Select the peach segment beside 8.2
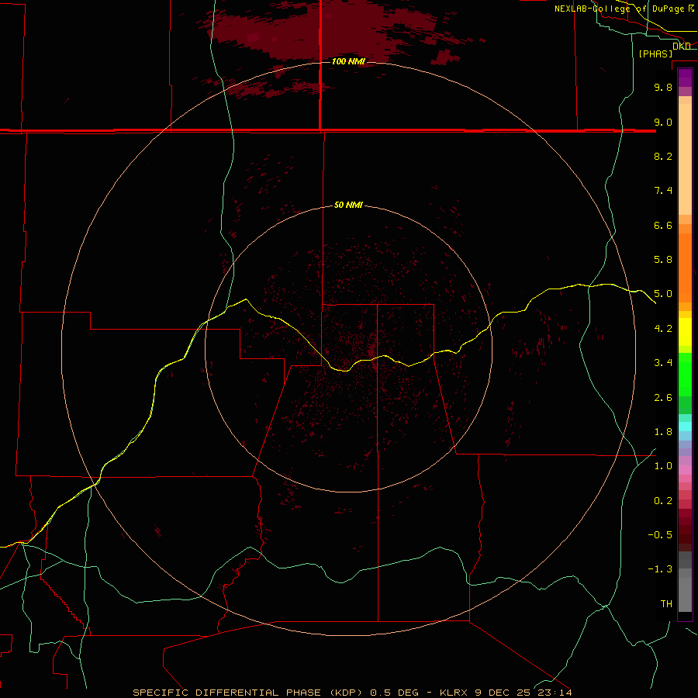The height and width of the screenshot is (698, 698). point(685,159)
